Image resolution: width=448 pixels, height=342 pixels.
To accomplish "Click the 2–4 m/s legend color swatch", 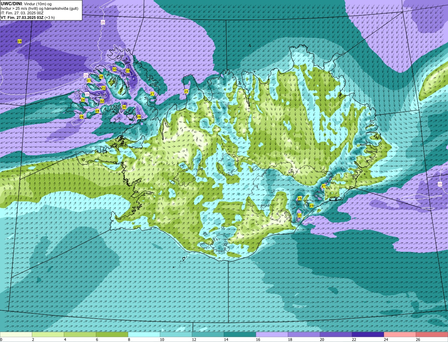I will pos(48,335).
